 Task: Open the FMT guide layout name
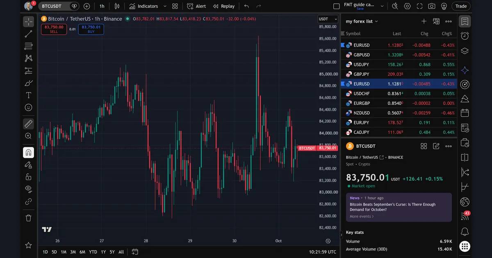point(358,5)
